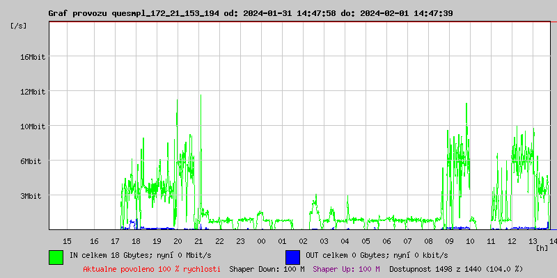The width and height of the screenshot is (557, 278).
Task: Select hour 05 on the time axis
Action: tap(366, 240)
